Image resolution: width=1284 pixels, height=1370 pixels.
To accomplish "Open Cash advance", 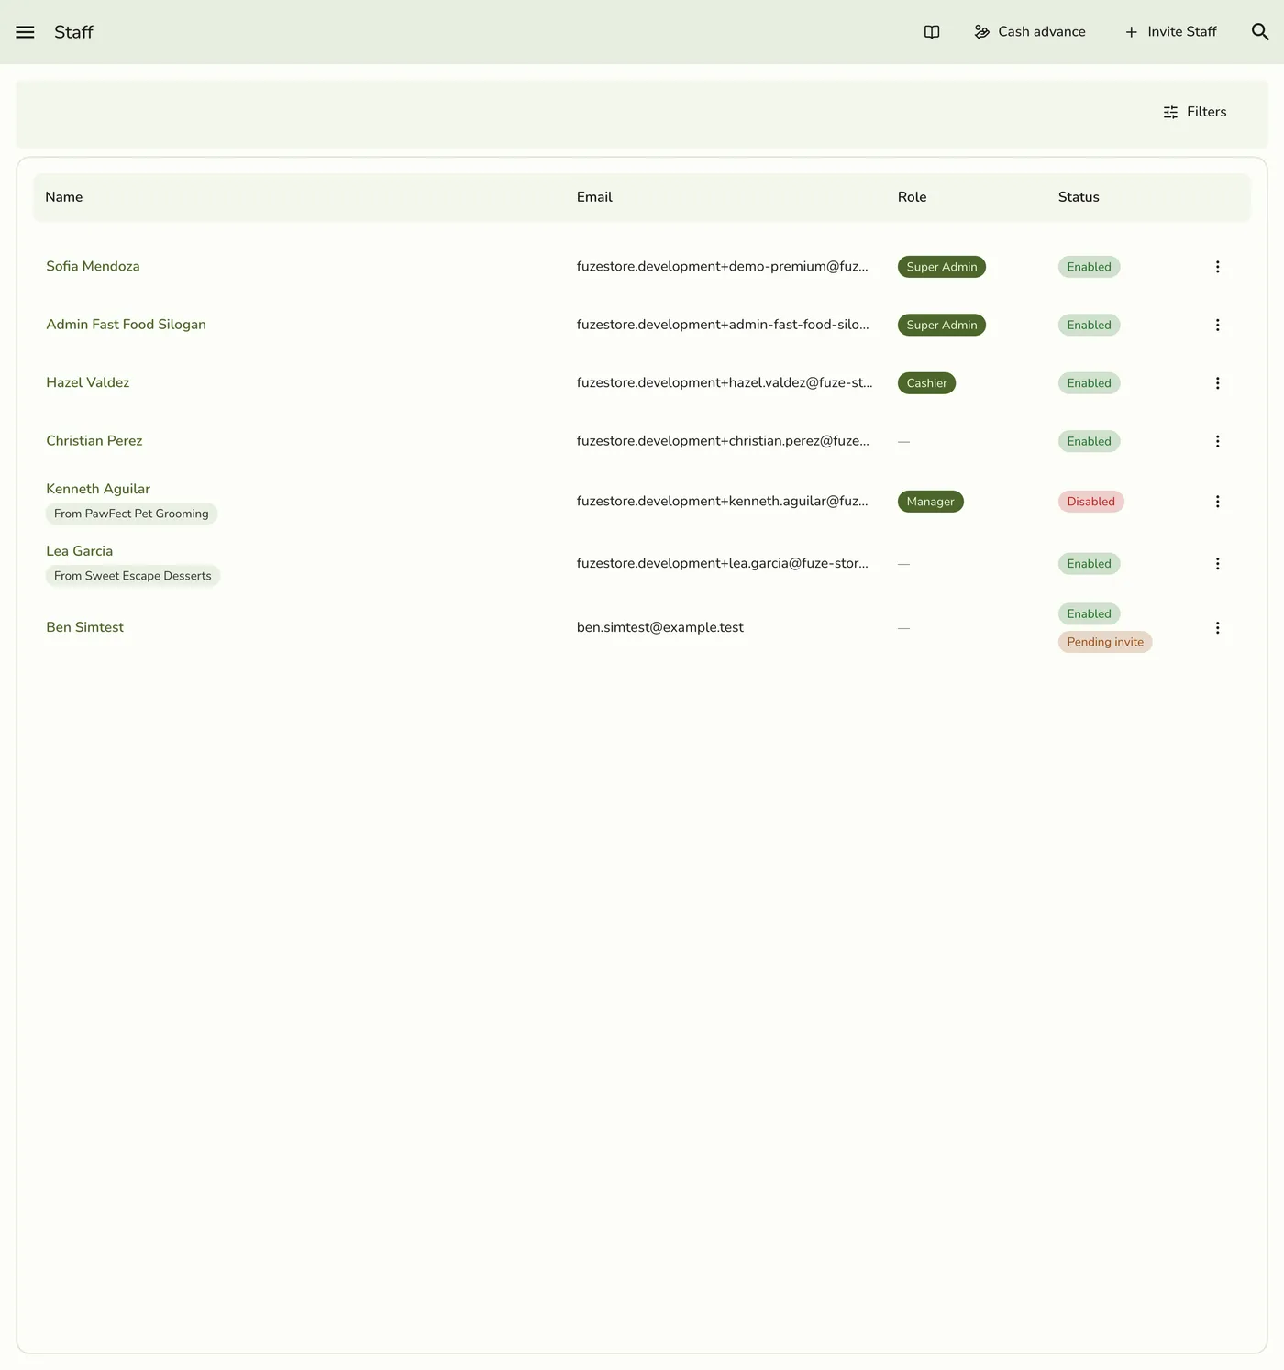I will point(1030,32).
